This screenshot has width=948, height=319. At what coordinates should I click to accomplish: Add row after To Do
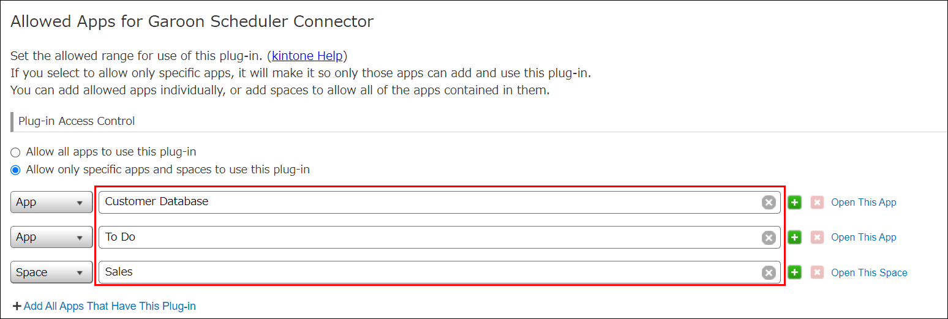[x=794, y=238]
